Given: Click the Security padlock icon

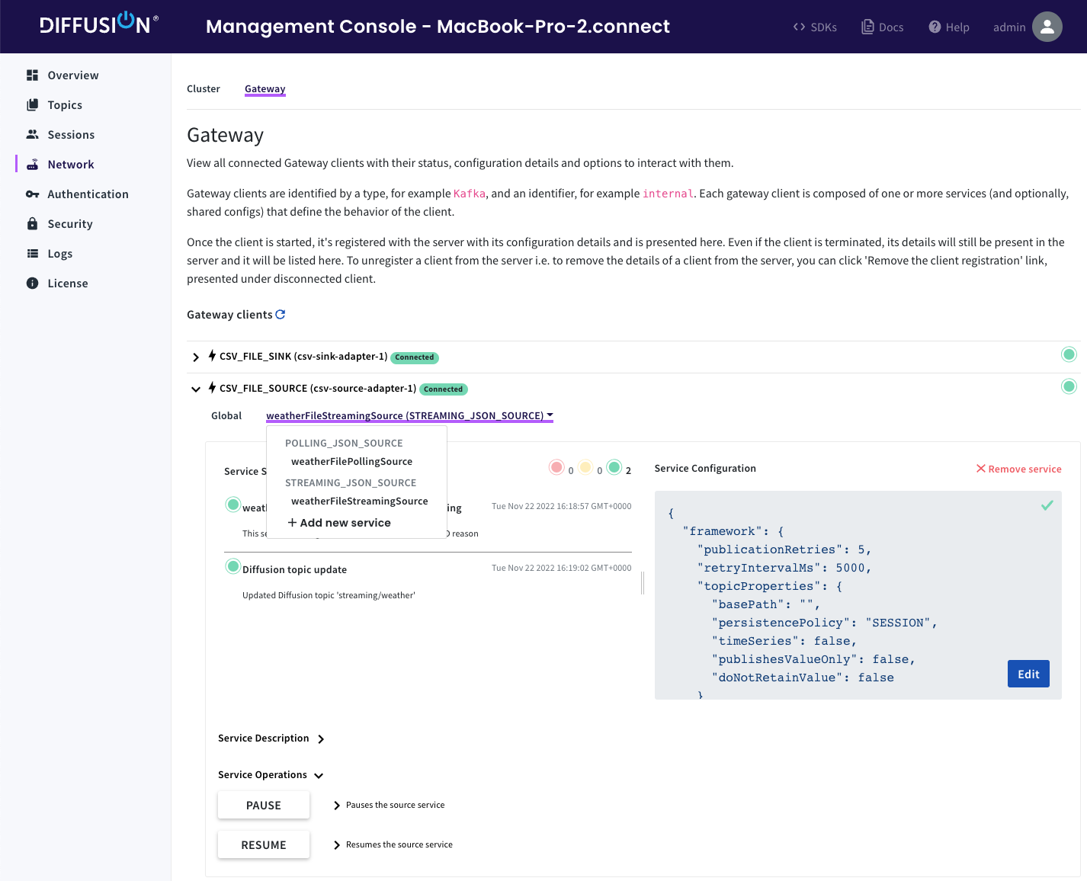Looking at the screenshot, I should click(32, 224).
